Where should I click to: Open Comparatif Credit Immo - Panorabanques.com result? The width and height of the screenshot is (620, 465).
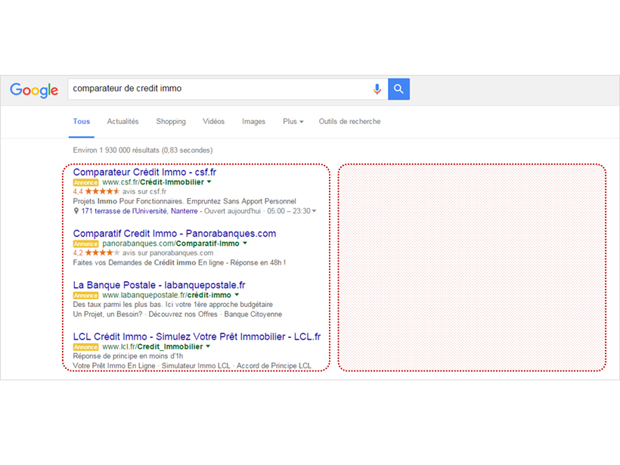coord(175,234)
